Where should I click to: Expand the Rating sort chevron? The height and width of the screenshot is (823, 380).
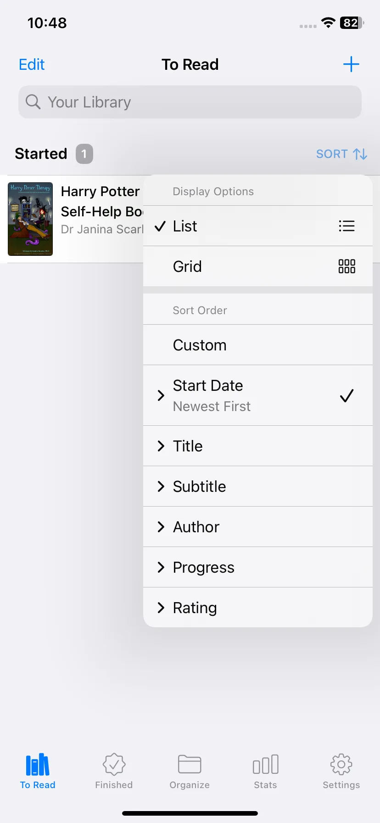tap(161, 608)
